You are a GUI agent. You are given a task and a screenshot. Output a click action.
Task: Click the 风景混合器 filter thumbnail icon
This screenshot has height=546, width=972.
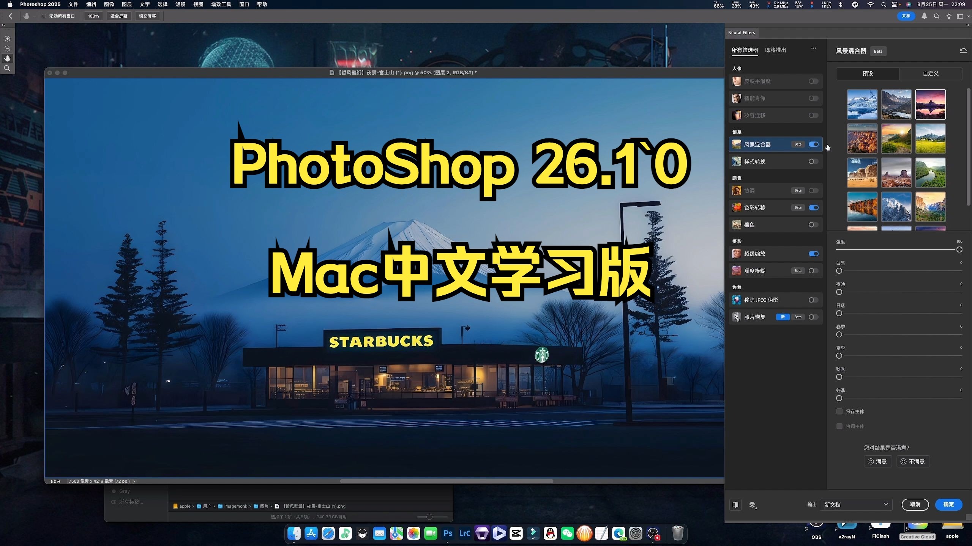click(x=737, y=144)
